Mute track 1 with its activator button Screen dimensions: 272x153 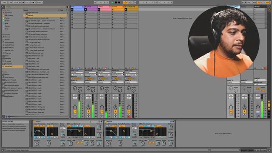(75, 111)
